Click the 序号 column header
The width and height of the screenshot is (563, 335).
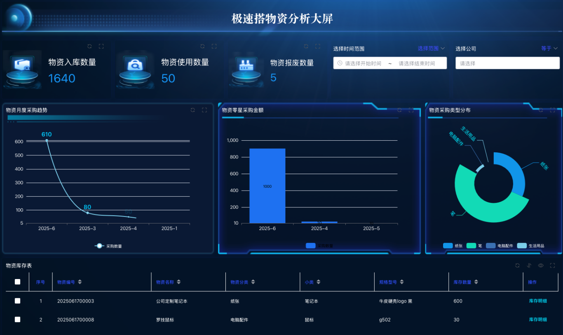(40, 282)
